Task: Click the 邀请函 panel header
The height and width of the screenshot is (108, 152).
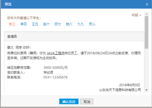Action: point(74,37)
